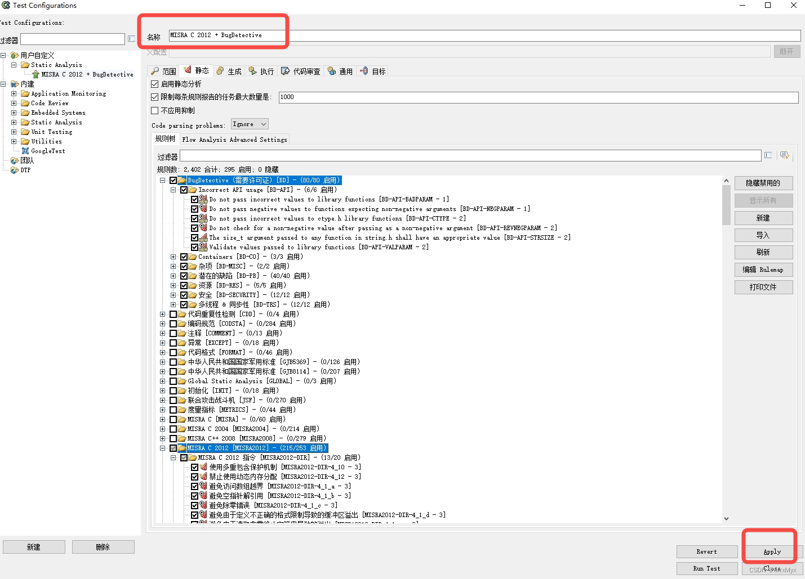805x579 pixels.
Task: Click the 编码规范 [CODSTA] folder icon
Action: (x=182, y=324)
